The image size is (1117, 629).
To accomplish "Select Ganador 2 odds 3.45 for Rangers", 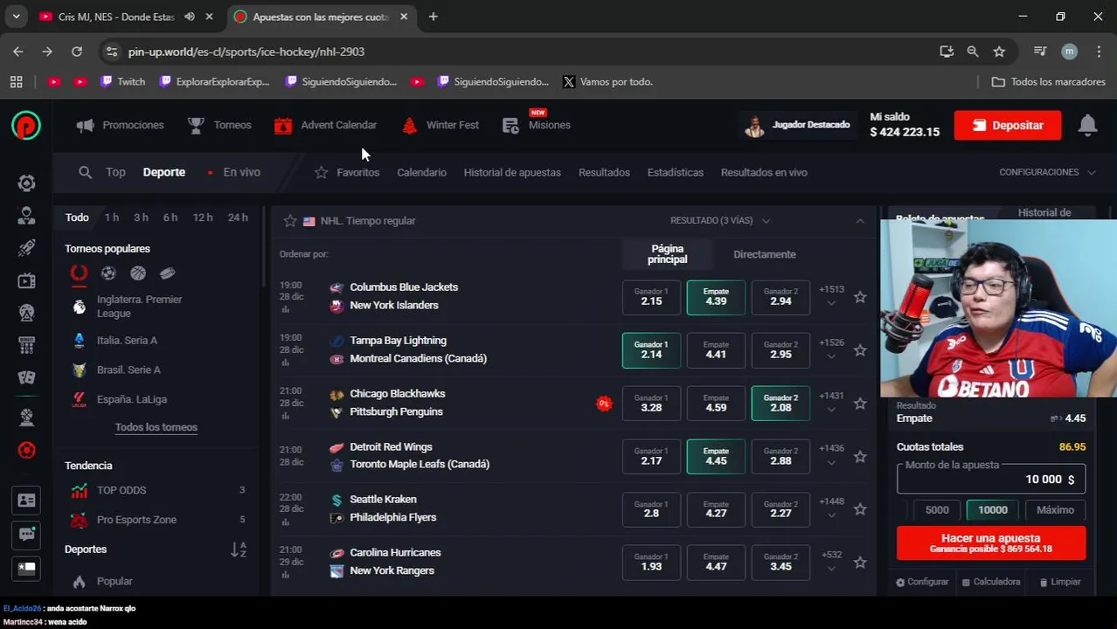I will [781, 562].
